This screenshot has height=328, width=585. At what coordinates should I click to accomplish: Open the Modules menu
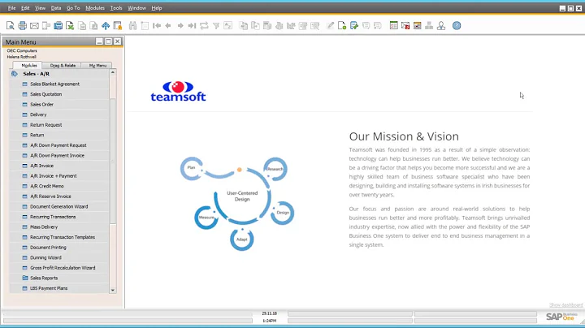[x=95, y=8]
